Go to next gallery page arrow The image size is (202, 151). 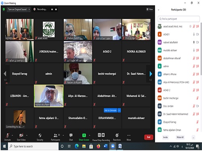click(151, 74)
